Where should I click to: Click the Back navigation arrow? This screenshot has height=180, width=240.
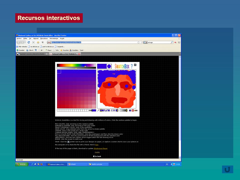coord(19,42)
